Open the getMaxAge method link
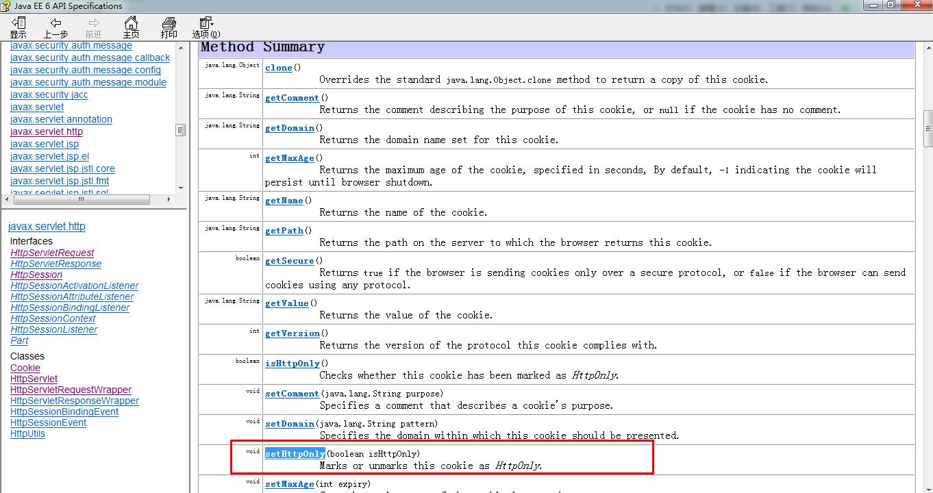 click(289, 158)
